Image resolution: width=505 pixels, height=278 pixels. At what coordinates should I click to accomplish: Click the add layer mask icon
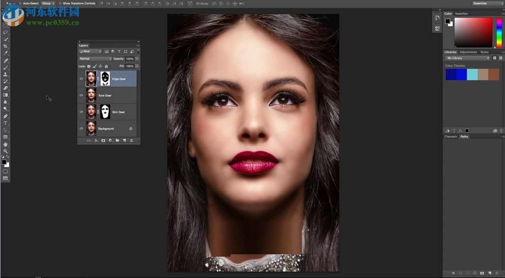coord(103,141)
